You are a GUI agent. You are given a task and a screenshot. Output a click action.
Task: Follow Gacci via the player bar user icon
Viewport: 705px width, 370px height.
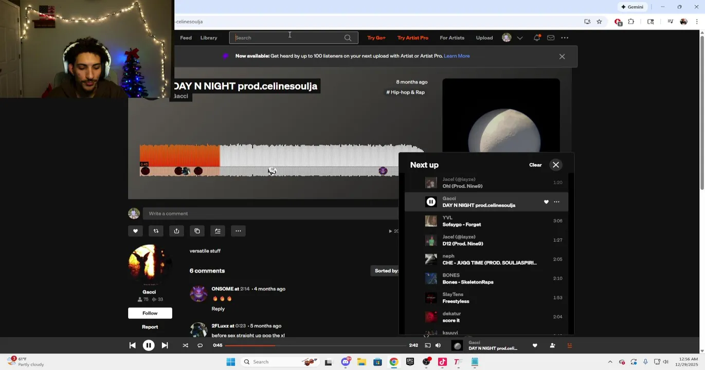click(552, 345)
